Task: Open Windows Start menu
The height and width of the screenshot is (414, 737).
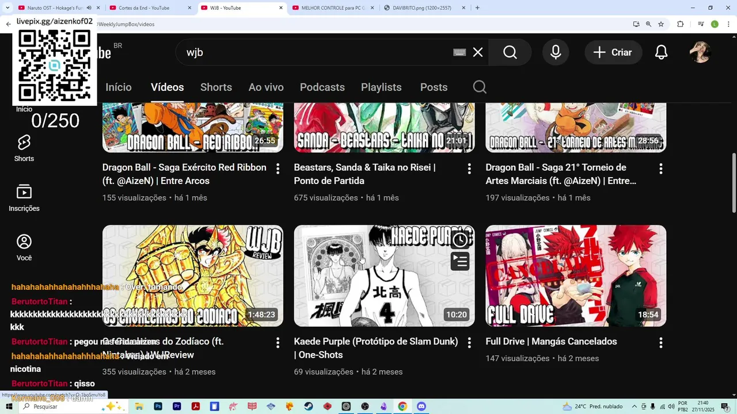Action: [x=9, y=407]
